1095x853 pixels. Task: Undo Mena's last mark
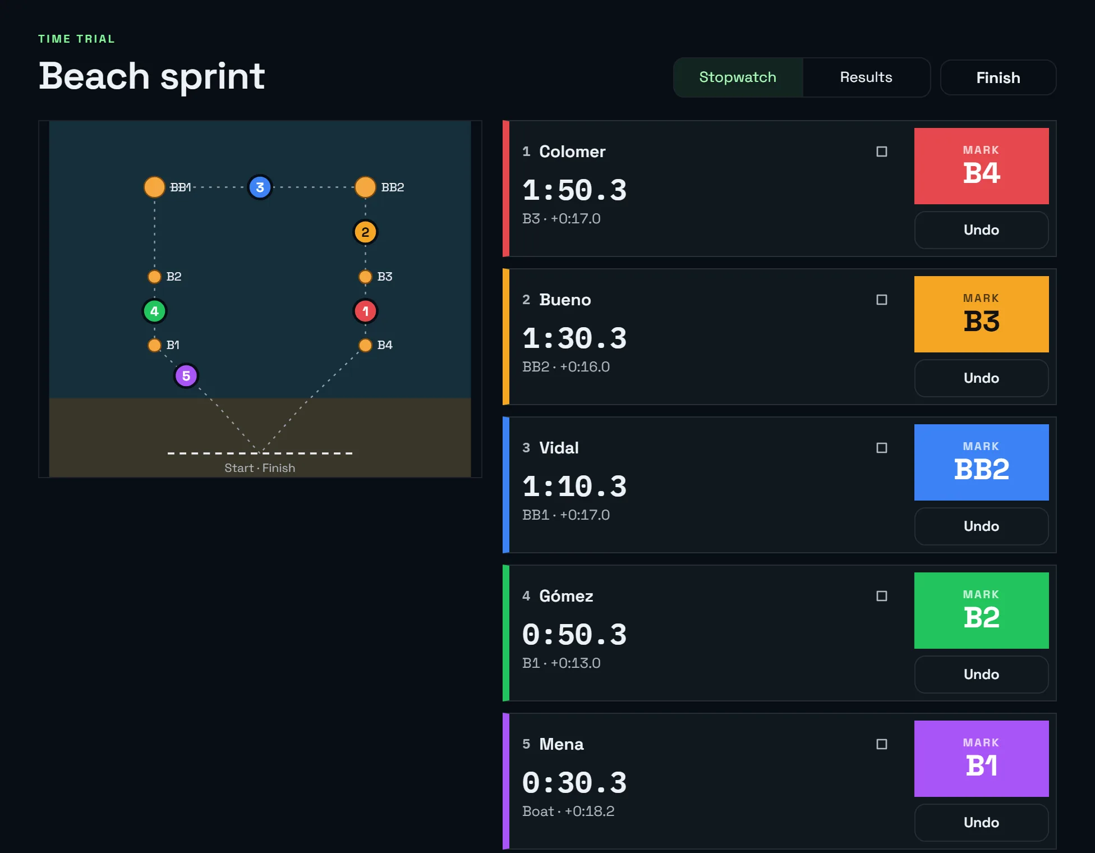981,823
